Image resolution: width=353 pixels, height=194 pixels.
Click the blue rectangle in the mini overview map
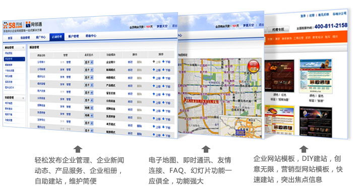[x=240, y=133]
